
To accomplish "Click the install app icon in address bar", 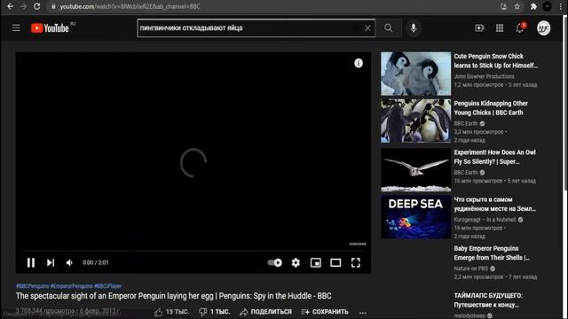I will (503, 6).
